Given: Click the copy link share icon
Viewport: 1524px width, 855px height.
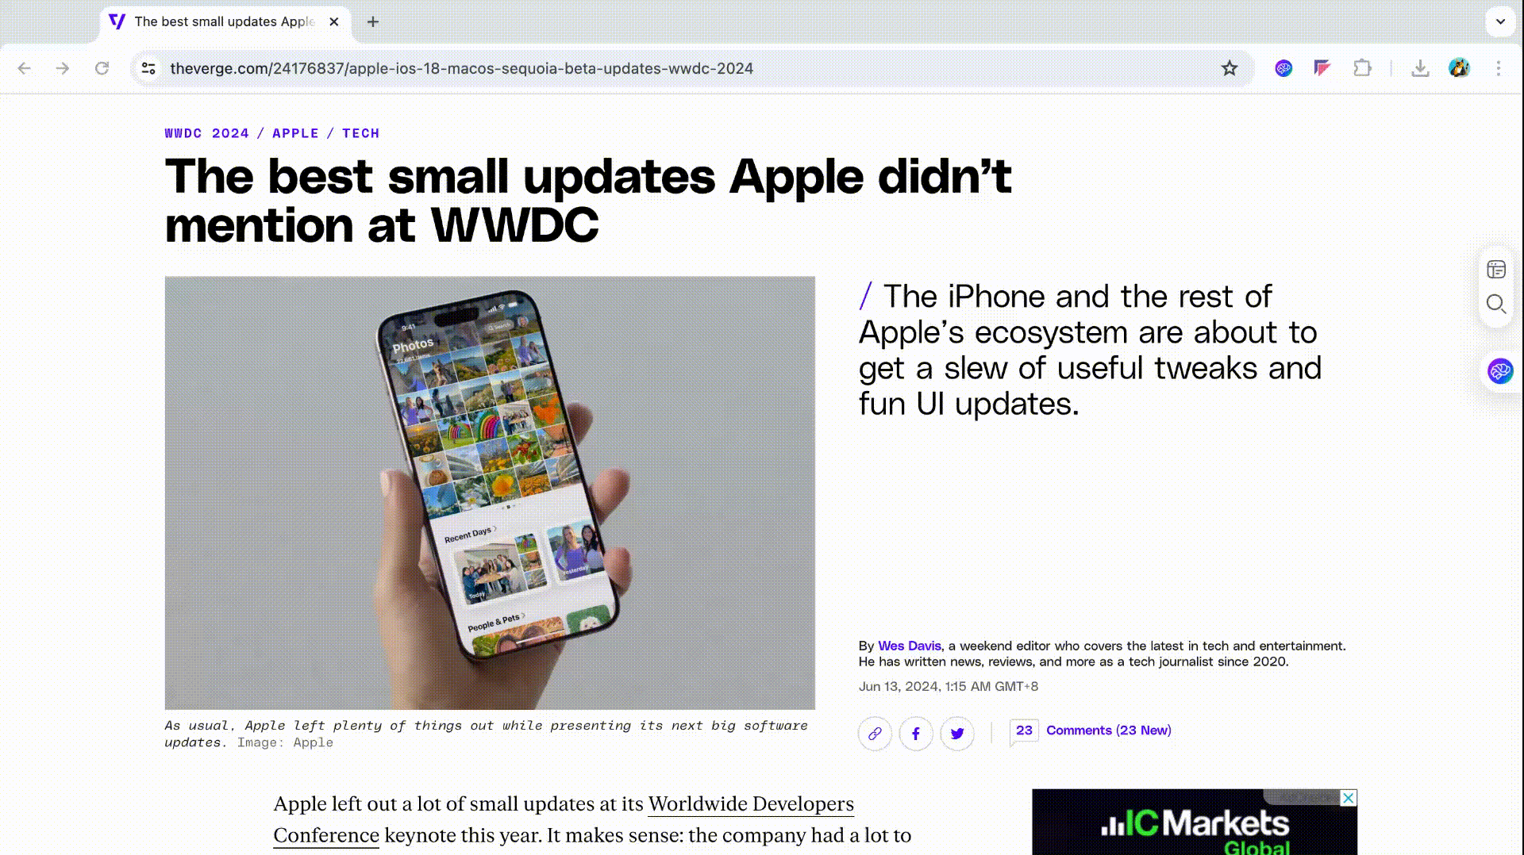Looking at the screenshot, I should tap(875, 734).
